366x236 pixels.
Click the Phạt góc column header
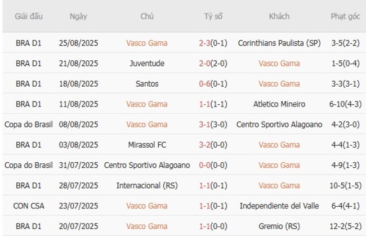345,16
